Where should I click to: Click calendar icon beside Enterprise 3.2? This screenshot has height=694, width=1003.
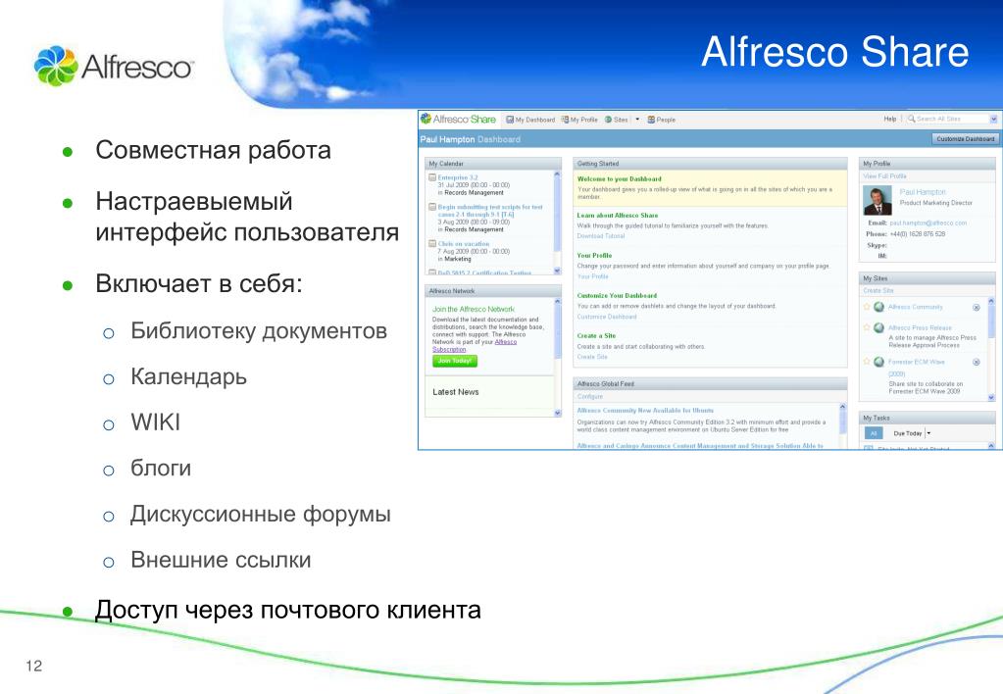(432, 177)
